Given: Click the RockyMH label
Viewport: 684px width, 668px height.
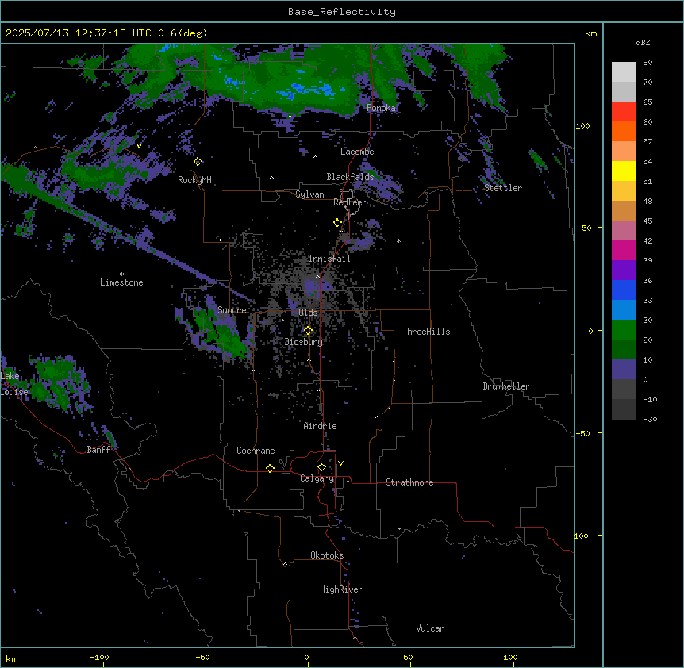Looking at the screenshot, I should [194, 180].
